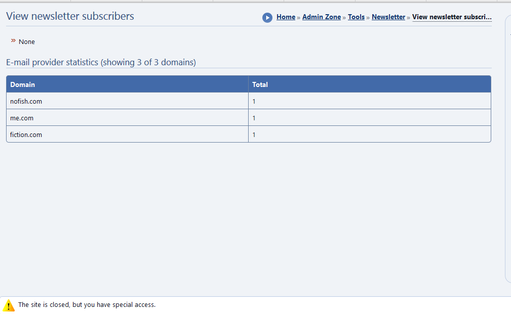Click the E-mail provider statistics heading
The image size is (511, 314).
101,62
